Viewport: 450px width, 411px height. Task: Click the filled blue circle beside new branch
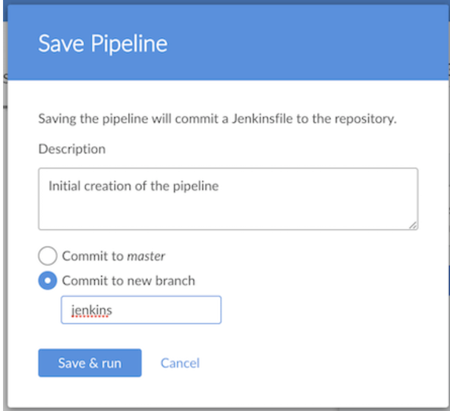[48, 280]
